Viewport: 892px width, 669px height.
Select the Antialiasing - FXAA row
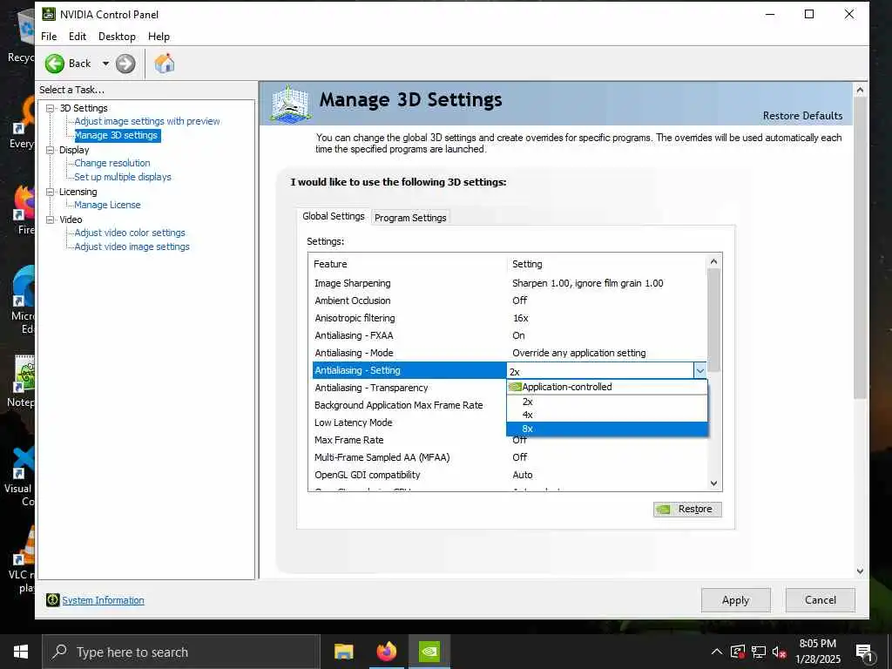pyautogui.click(x=509, y=335)
